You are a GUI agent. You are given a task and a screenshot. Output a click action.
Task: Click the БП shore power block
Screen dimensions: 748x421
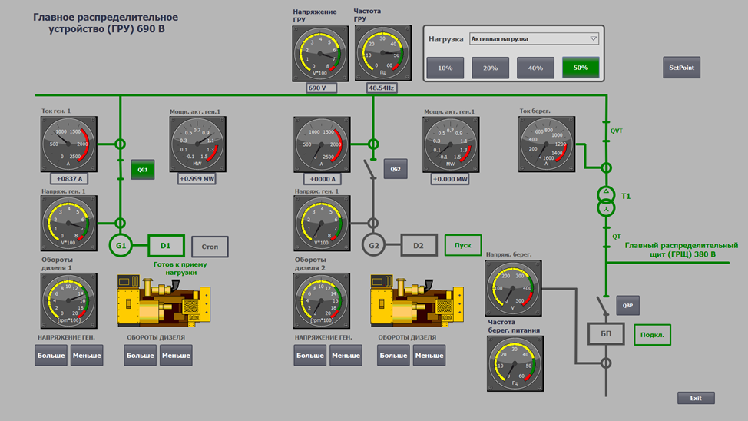click(x=606, y=333)
